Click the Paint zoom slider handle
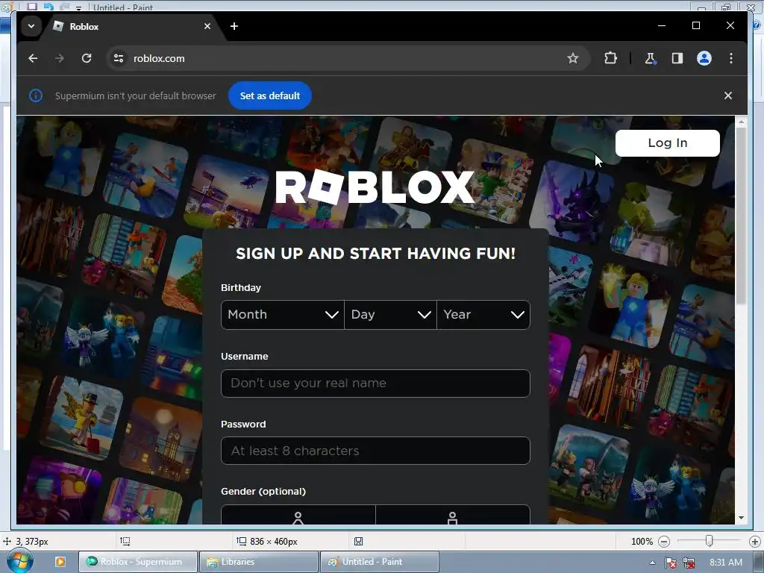This screenshot has height=573, width=764. tap(710, 541)
